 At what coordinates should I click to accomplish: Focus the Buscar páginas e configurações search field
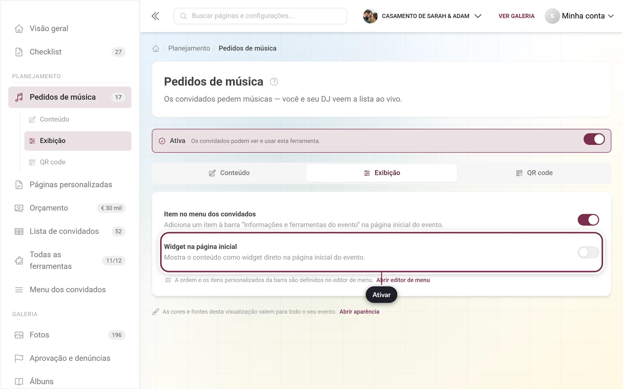(x=260, y=16)
